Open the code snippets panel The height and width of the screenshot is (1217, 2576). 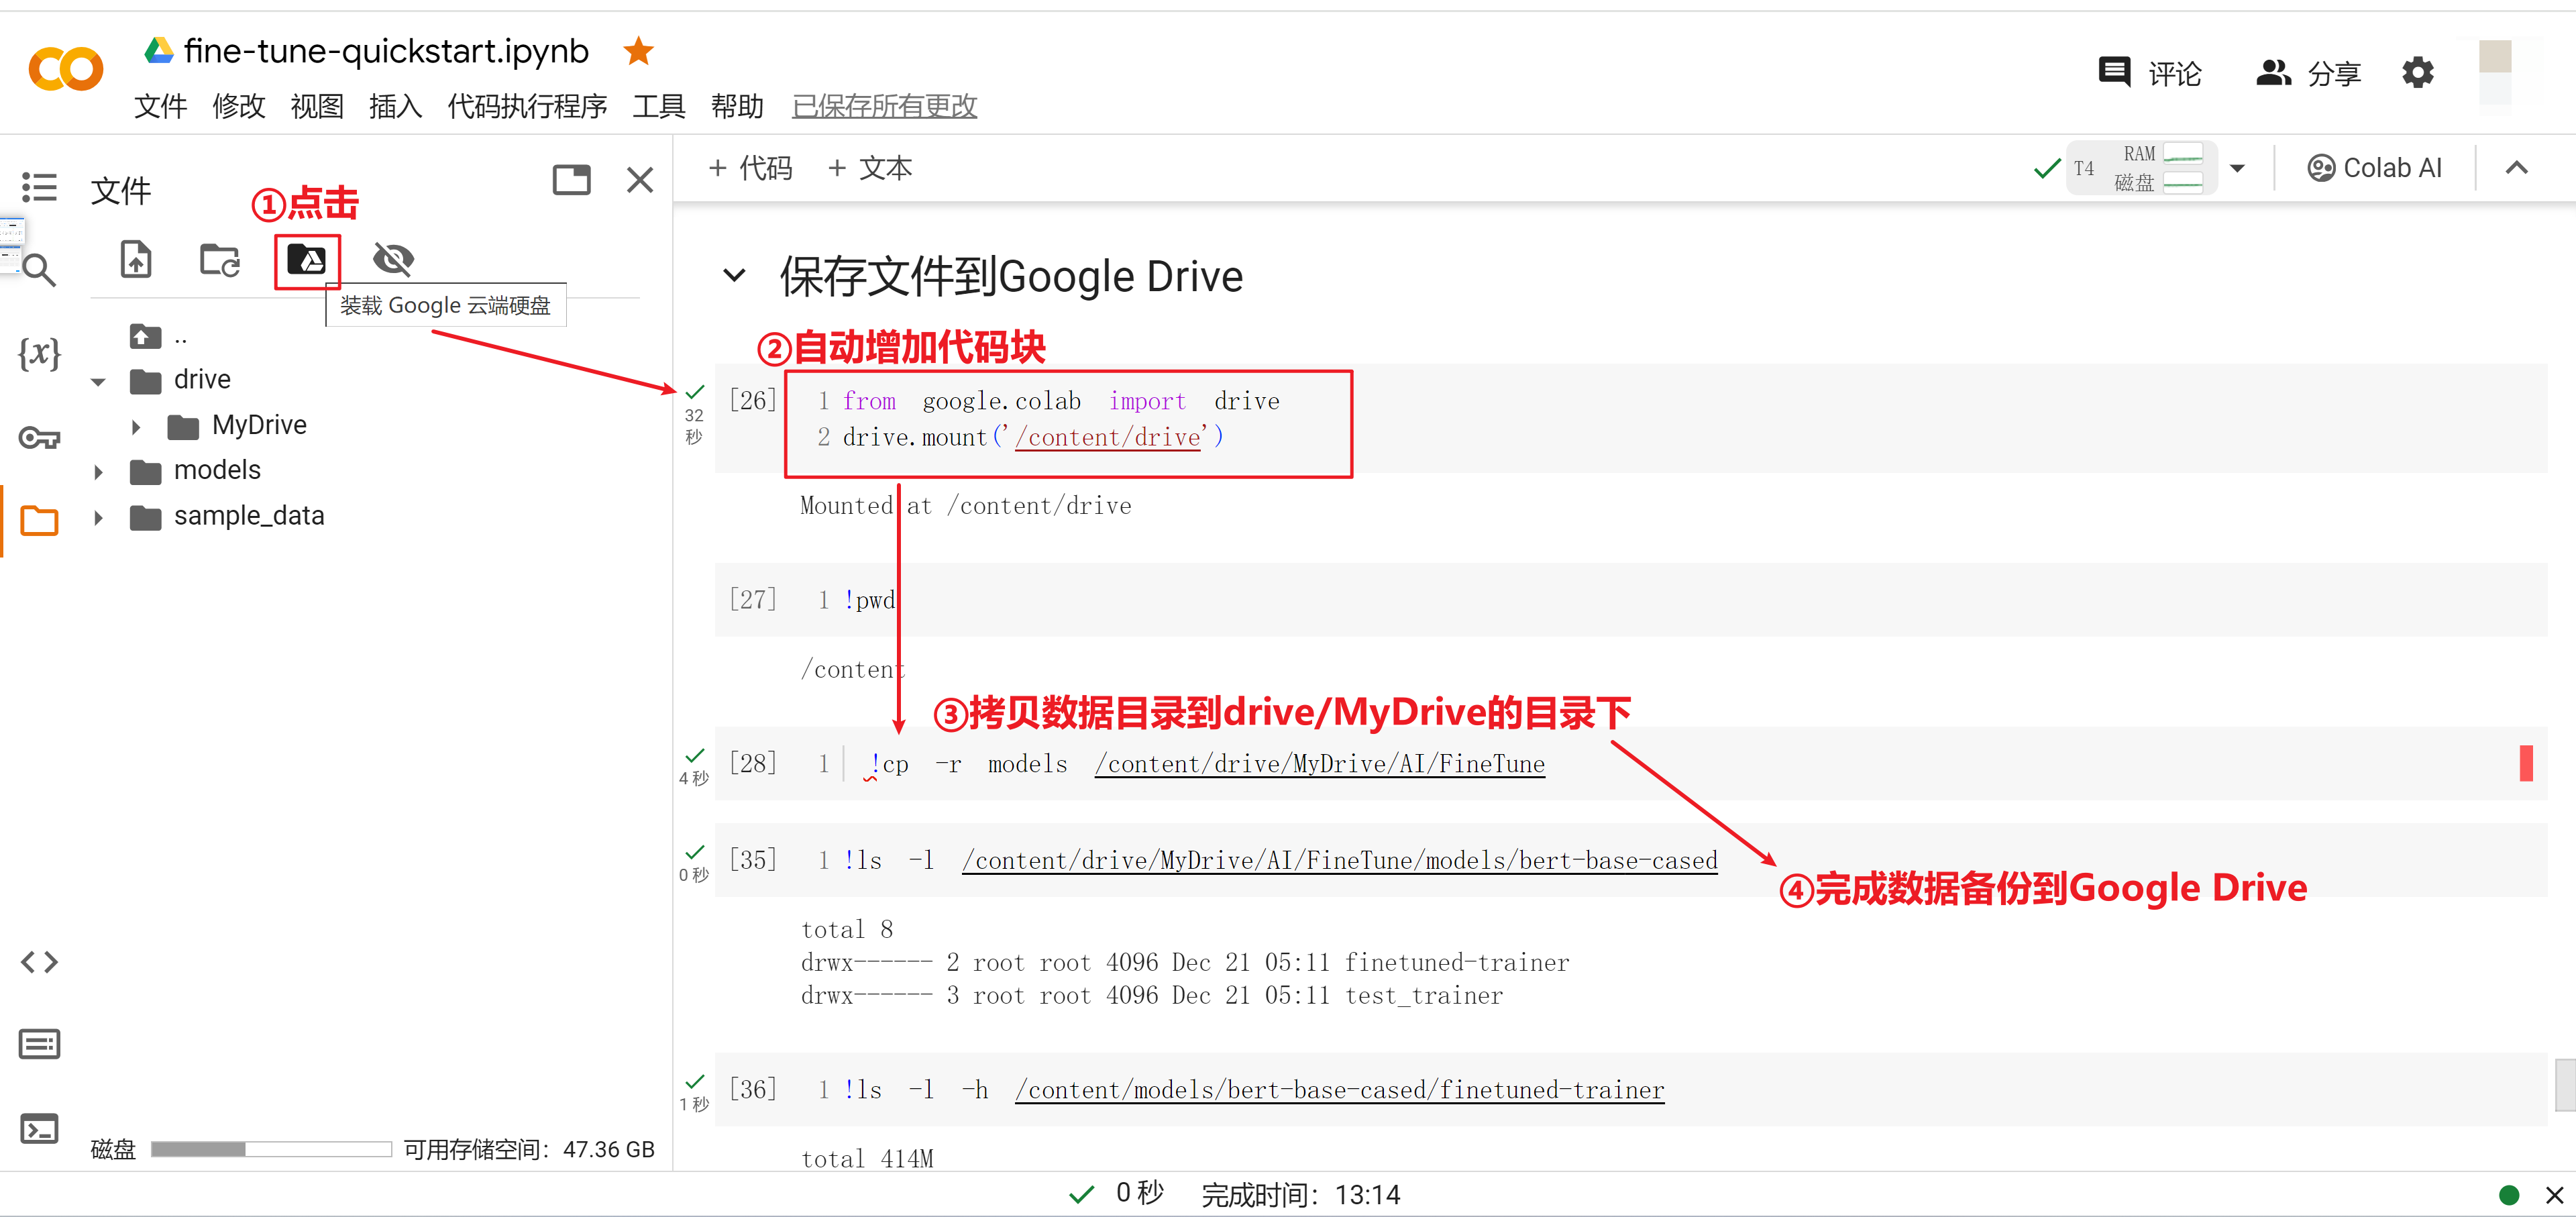tap(39, 962)
